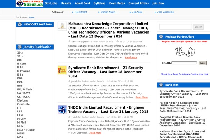Image resolution: width=210 pixels, height=140 pixels.
Task: Select B Pharma qualification link
Action: (24, 71)
